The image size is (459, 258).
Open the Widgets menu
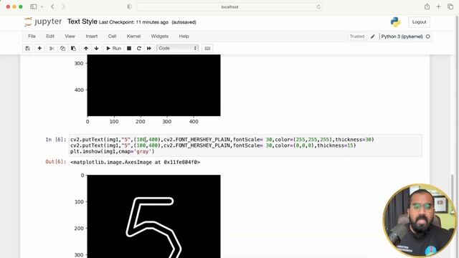coord(159,37)
